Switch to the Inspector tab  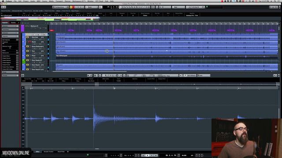(5, 22)
